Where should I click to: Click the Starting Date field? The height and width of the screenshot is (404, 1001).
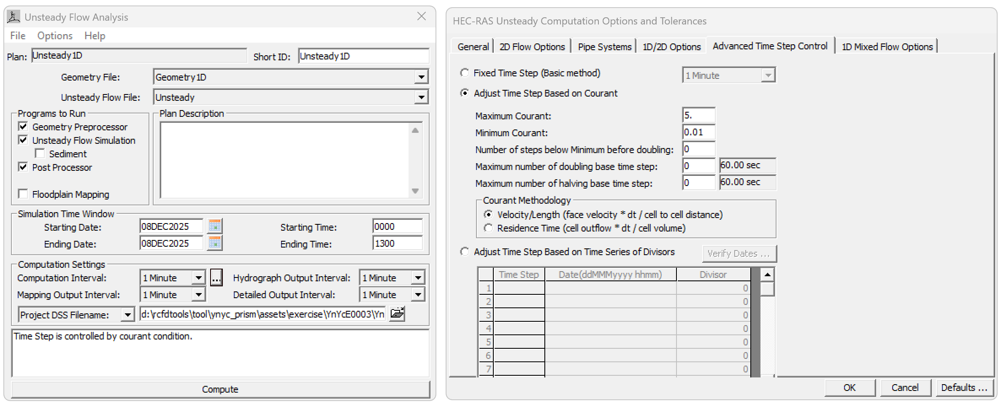[x=171, y=226]
